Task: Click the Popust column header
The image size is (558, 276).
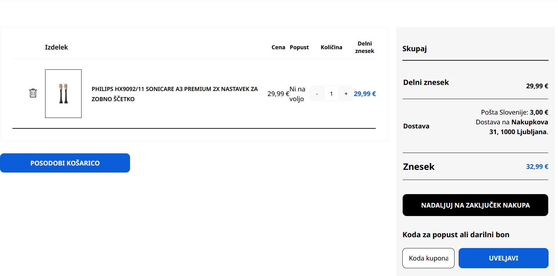Action: coord(299,47)
